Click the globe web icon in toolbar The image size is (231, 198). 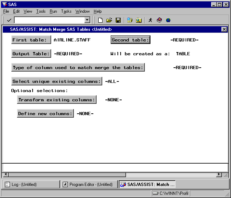[x=168, y=20]
